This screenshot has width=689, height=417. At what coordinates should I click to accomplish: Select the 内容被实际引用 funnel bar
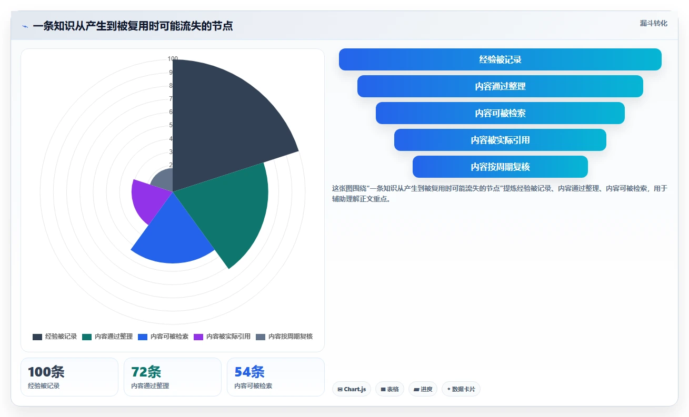tap(500, 140)
